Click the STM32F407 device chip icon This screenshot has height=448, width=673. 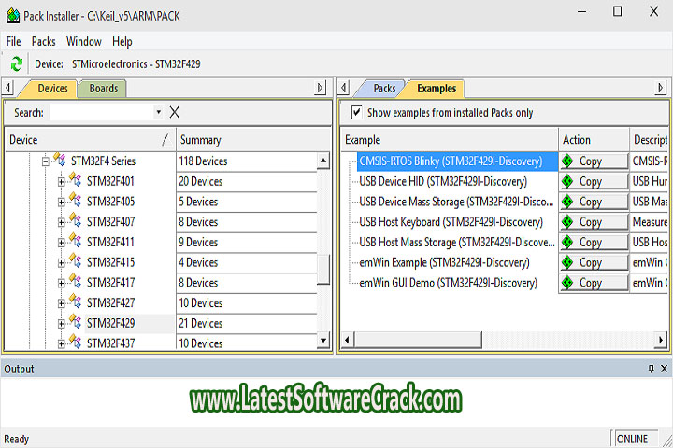75,222
